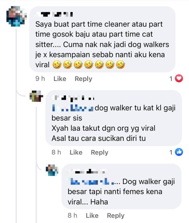The image size is (189, 223).
Task: Reply to the 'femes kena viral... Haha' comment
Action: [116, 216]
